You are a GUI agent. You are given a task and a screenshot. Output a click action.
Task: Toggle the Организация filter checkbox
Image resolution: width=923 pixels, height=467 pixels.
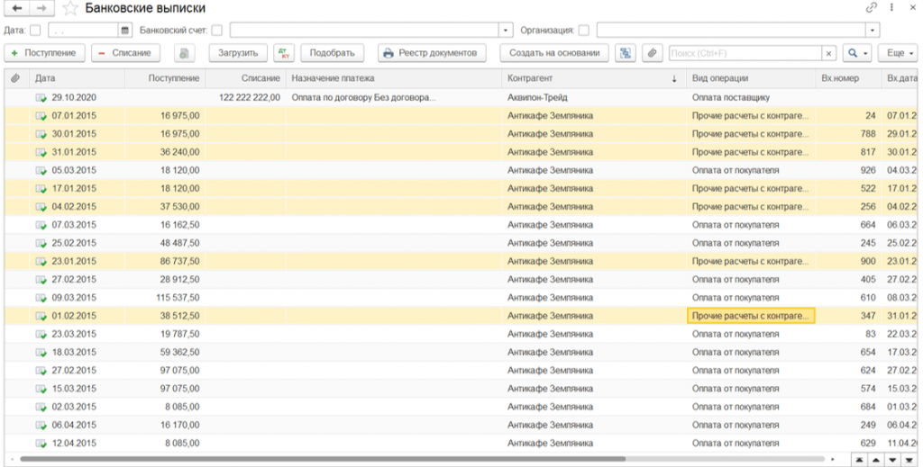click(584, 30)
